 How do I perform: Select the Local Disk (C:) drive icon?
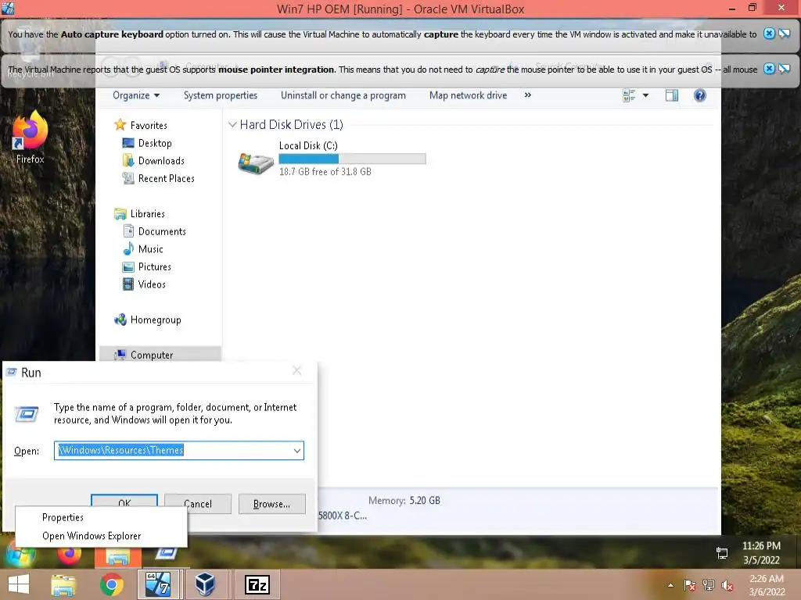pos(256,163)
